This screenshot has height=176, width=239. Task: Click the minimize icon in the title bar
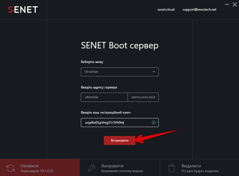[227, 4]
